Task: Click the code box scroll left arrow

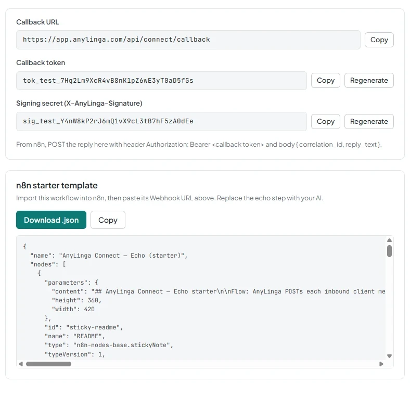Action: click(x=21, y=364)
